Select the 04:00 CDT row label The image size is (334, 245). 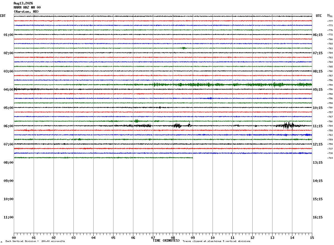9,90
